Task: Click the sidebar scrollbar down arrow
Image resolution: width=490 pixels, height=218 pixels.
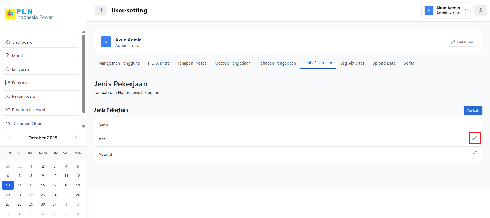Action: 83,126
